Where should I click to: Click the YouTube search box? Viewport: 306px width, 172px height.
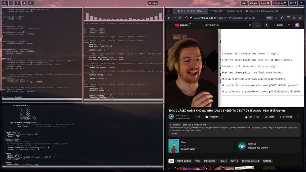click(226, 25)
